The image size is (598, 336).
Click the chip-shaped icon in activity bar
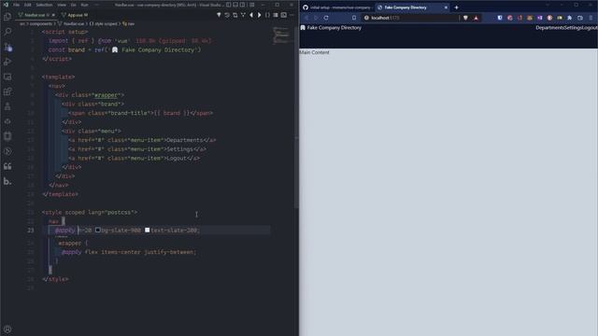coord(7,136)
